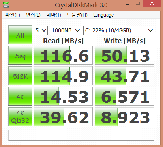The image size is (163, 147).
Task: Select the 4K read result 14.53
Action: coord(63,96)
